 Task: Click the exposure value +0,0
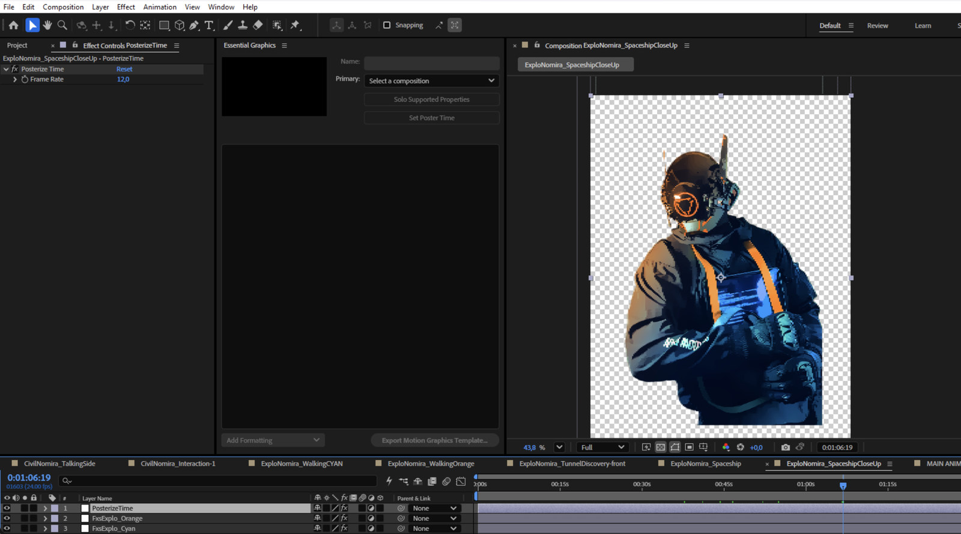point(756,447)
